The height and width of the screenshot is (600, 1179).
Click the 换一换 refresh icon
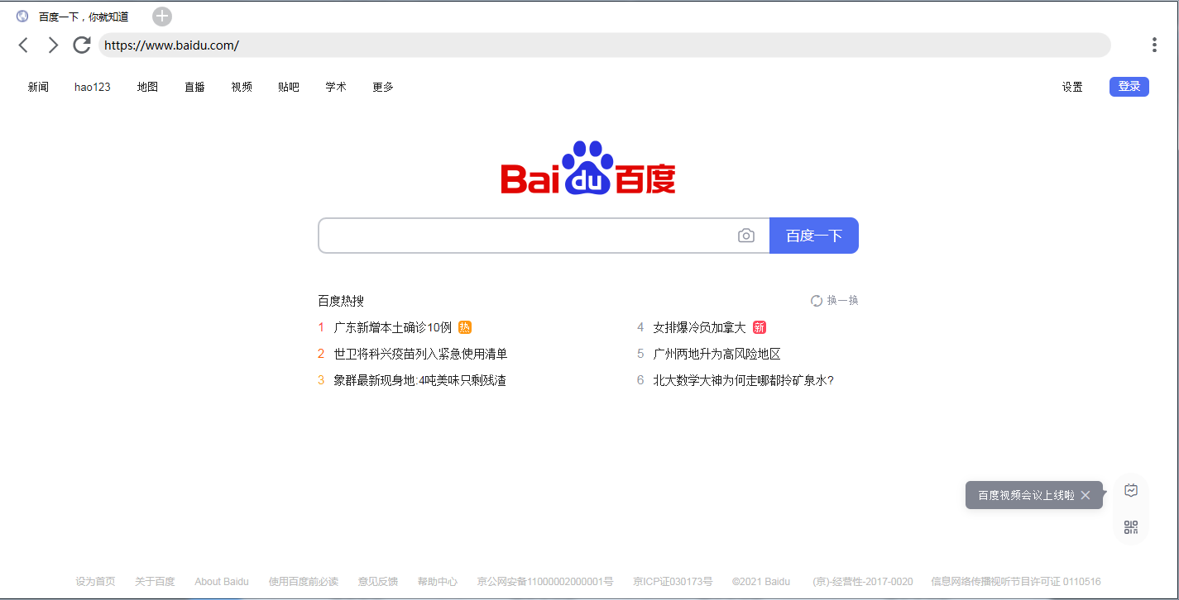[817, 301]
